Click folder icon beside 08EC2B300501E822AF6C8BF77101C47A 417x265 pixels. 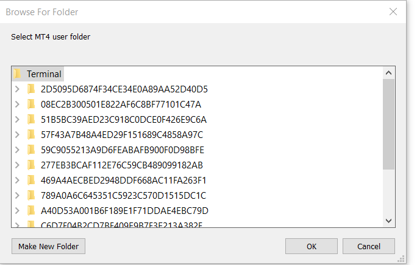point(31,104)
